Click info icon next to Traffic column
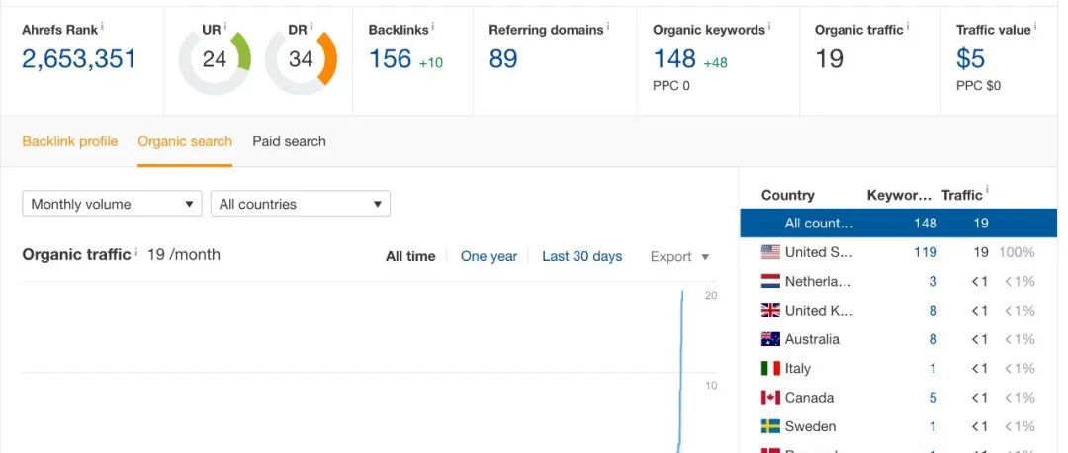 [987, 191]
